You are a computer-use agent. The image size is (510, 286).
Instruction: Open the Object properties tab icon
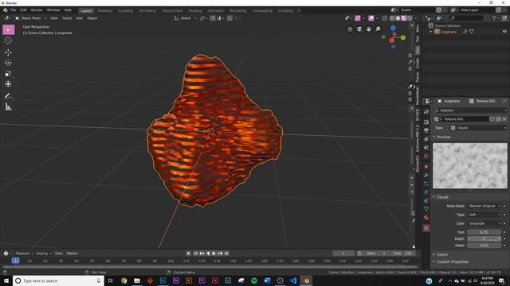(426, 167)
